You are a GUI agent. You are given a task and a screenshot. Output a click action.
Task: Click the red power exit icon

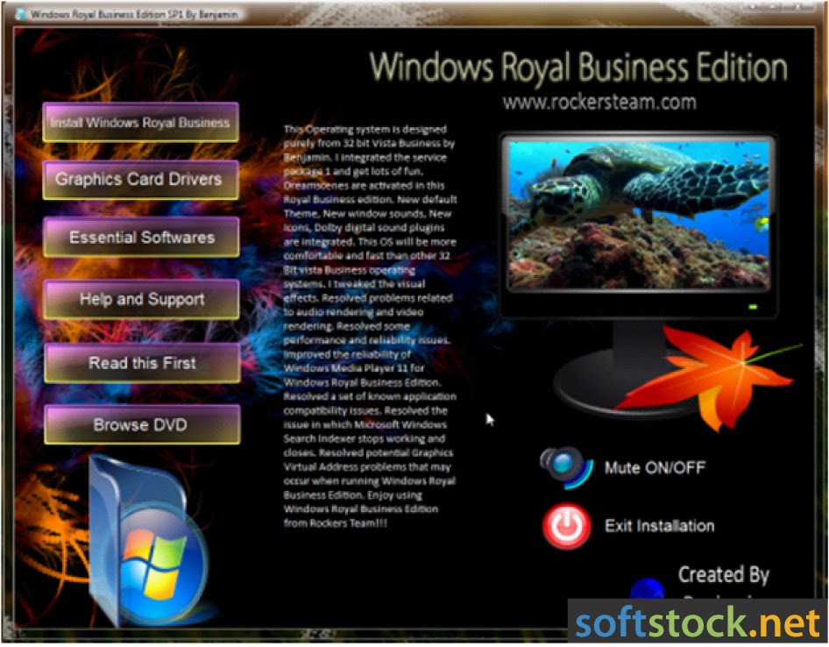pyautogui.click(x=566, y=526)
